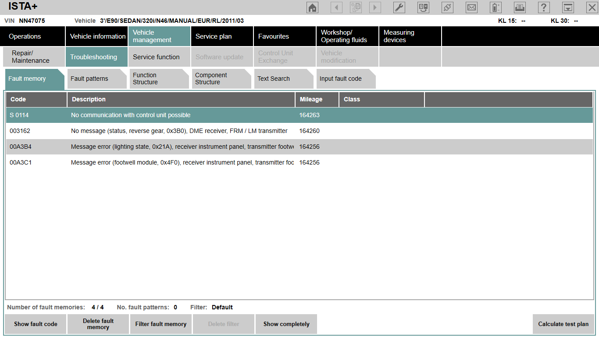Click the printer icon
This screenshot has height=337, width=599.
520,7
